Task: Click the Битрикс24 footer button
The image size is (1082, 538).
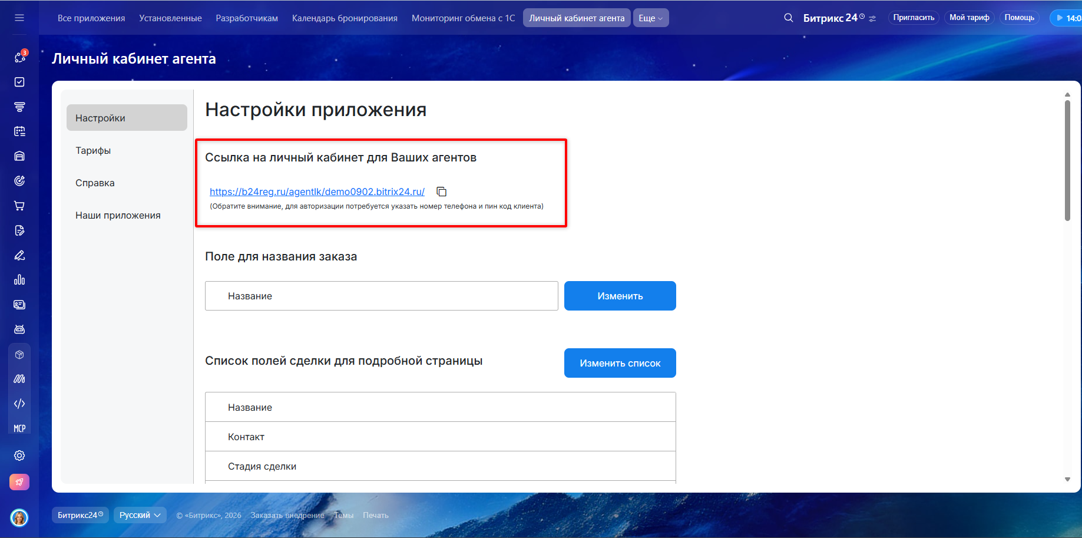Action: (81, 515)
